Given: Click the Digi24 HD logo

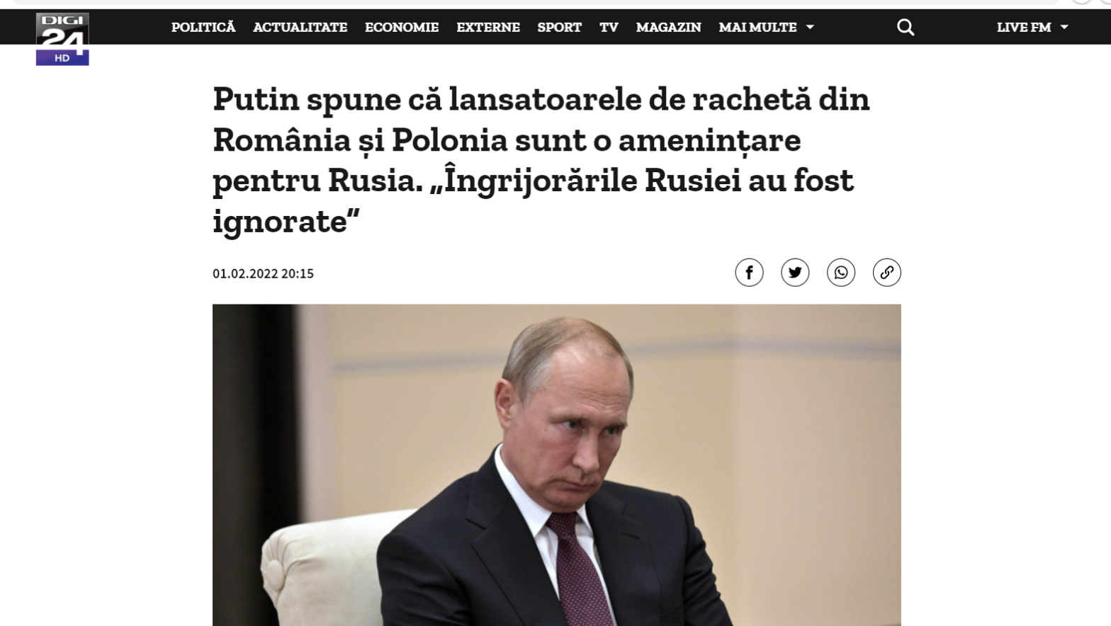Looking at the screenshot, I should pyautogui.click(x=62, y=39).
